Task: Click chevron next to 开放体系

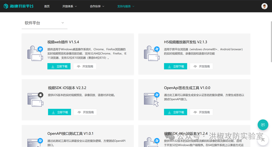Action: pyautogui.click(x=76, y=6)
